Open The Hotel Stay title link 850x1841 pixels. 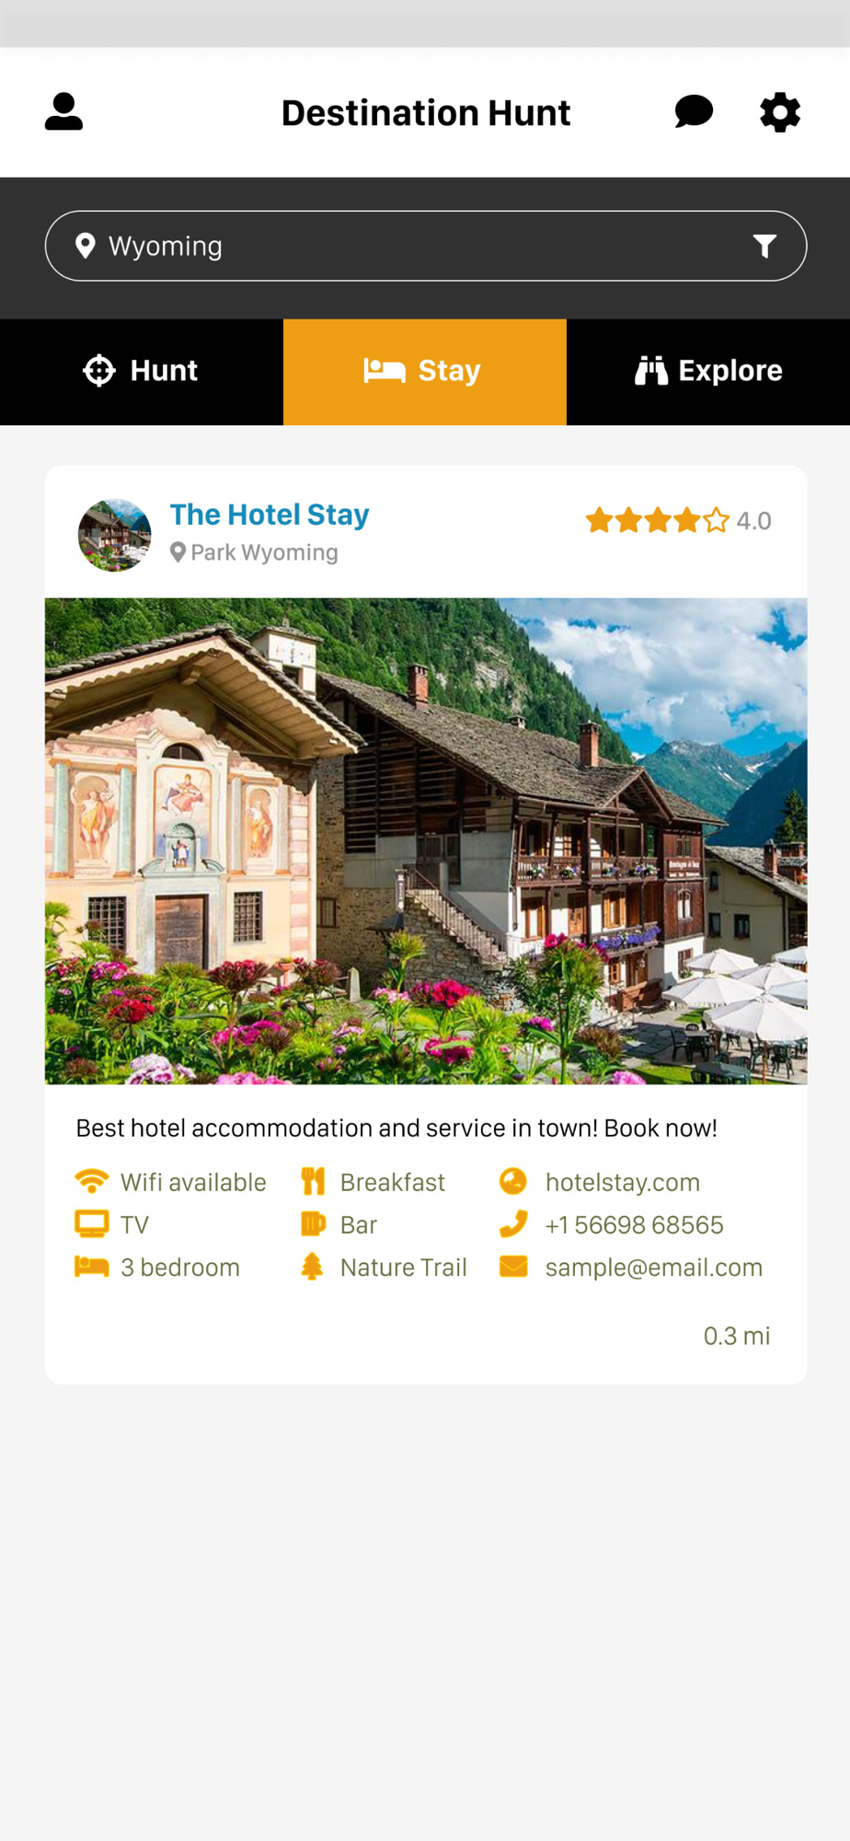tap(270, 515)
